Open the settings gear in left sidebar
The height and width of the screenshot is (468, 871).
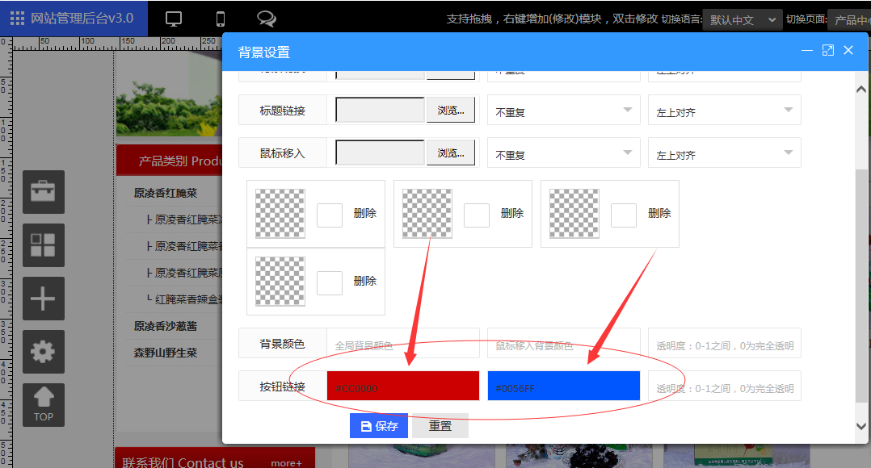tap(43, 352)
